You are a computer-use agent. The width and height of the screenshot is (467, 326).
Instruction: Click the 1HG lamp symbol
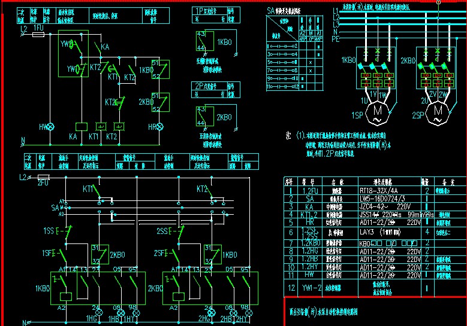97,313
